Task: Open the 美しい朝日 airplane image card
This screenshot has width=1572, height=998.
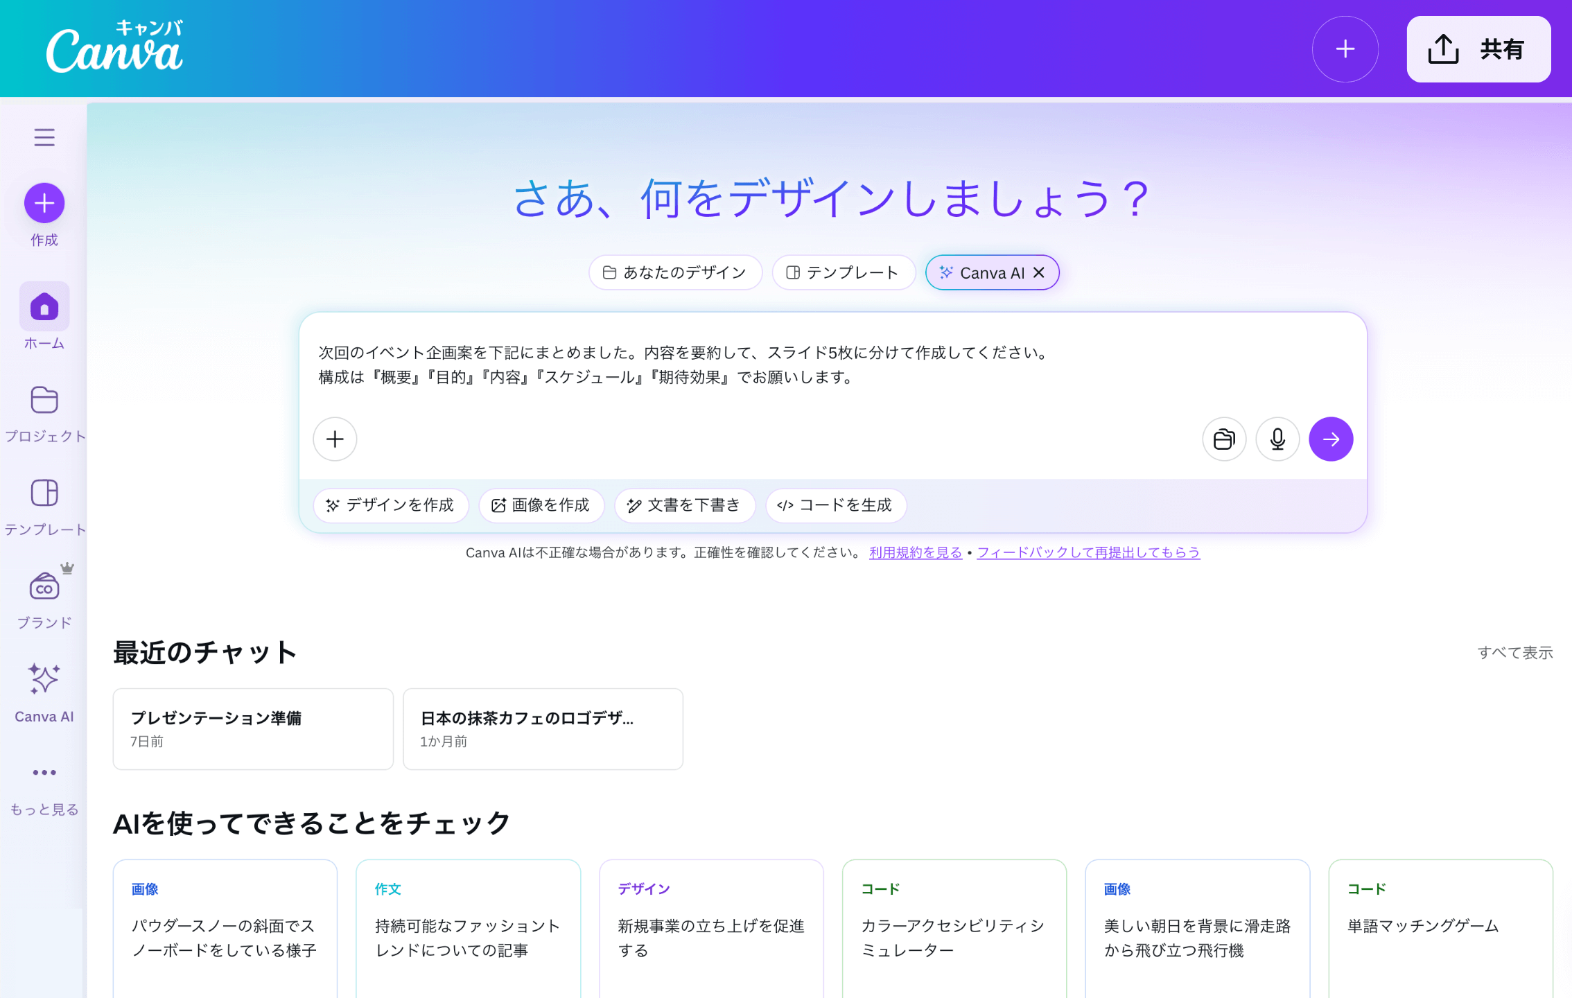Action: tap(1198, 929)
